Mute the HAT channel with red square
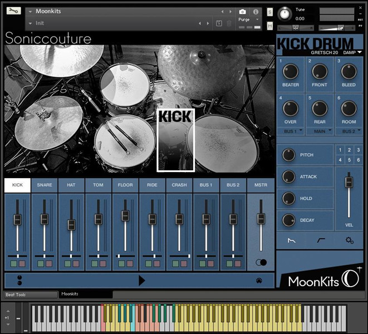This screenshot has height=334, width=368. (x=76, y=263)
